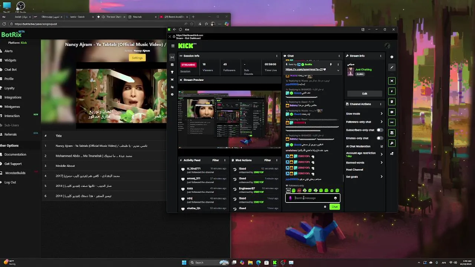This screenshot has width=475, height=267.
Task: Select song row Meddle About
Action: pos(104,166)
